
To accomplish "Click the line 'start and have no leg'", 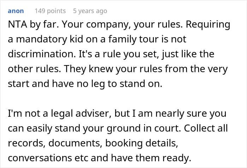I will pyautogui.click(x=85, y=84).
